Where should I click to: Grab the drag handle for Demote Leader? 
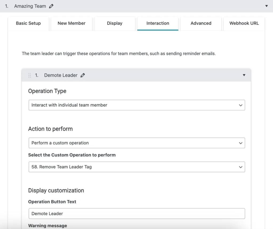click(x=30, y=75)
